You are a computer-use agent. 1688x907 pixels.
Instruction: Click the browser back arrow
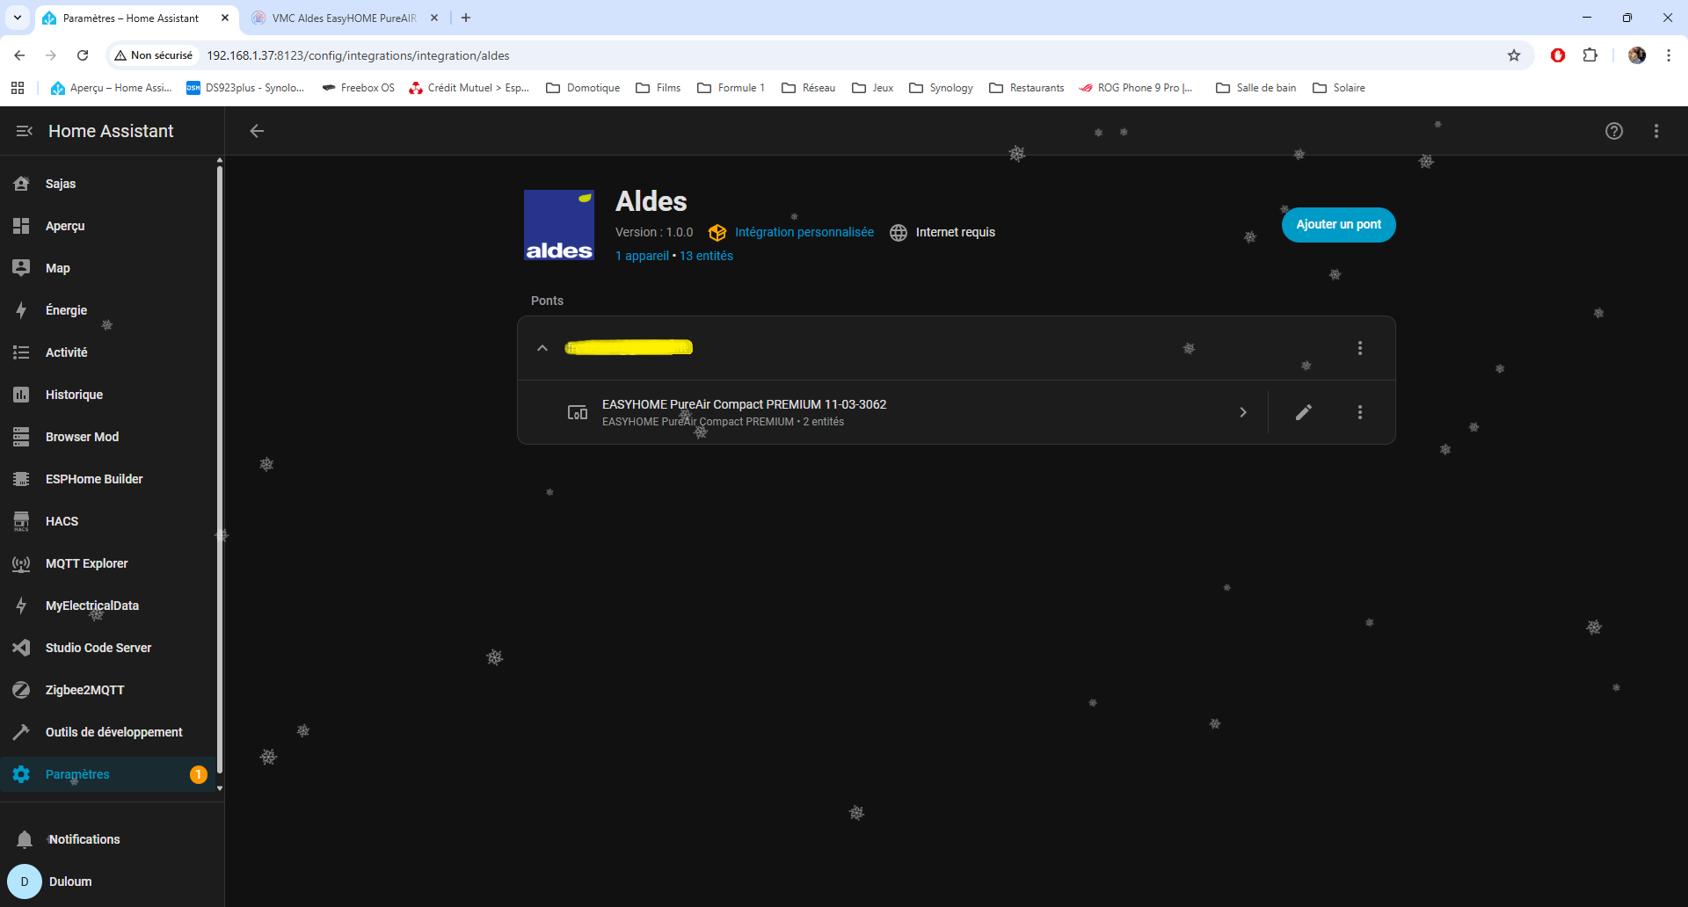pos(19,55)
